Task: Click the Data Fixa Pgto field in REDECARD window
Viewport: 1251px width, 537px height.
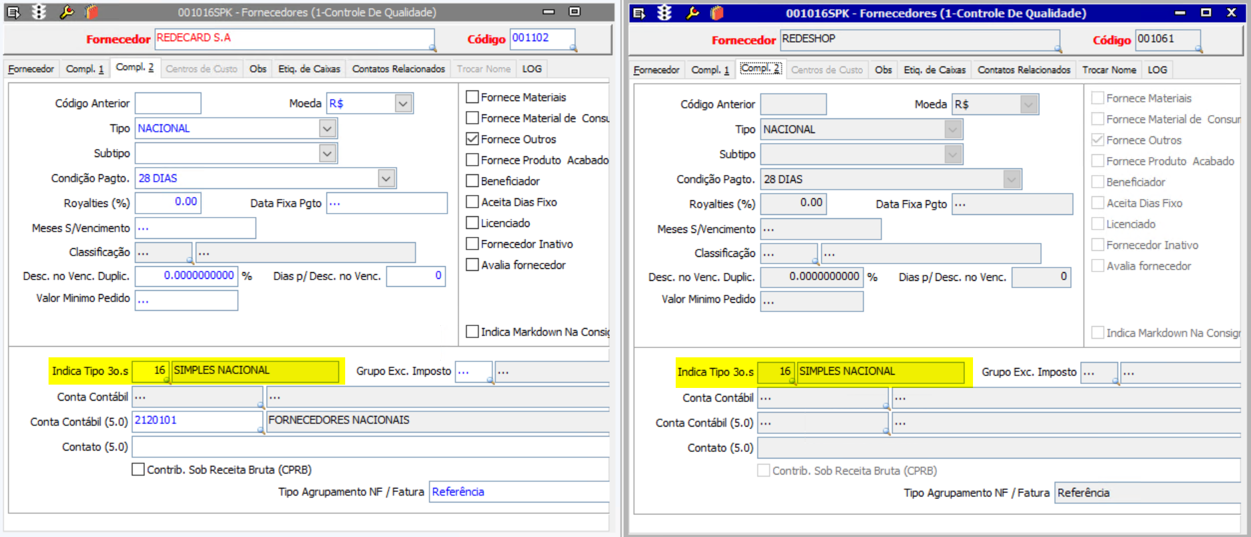Action: coord(386,203)
